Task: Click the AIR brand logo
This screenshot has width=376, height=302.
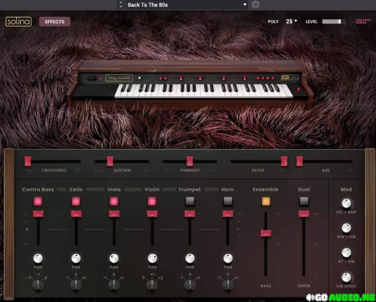Action: (x=363, y=21)
